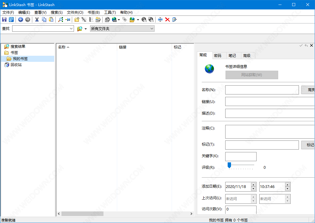Click the 网站获取(W) button
This screenshot has height=223, width=315.
(x=252, y=75)
